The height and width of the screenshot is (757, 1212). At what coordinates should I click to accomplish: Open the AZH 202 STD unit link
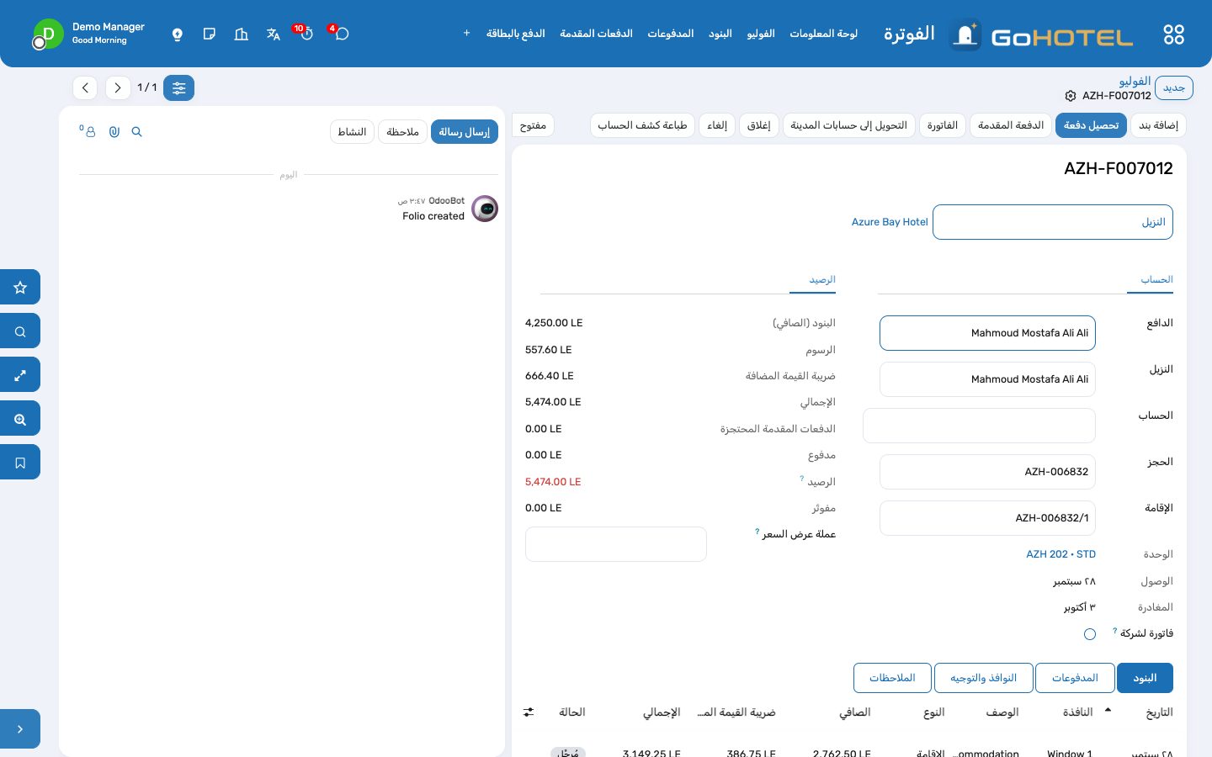(x=1060, y=554)
